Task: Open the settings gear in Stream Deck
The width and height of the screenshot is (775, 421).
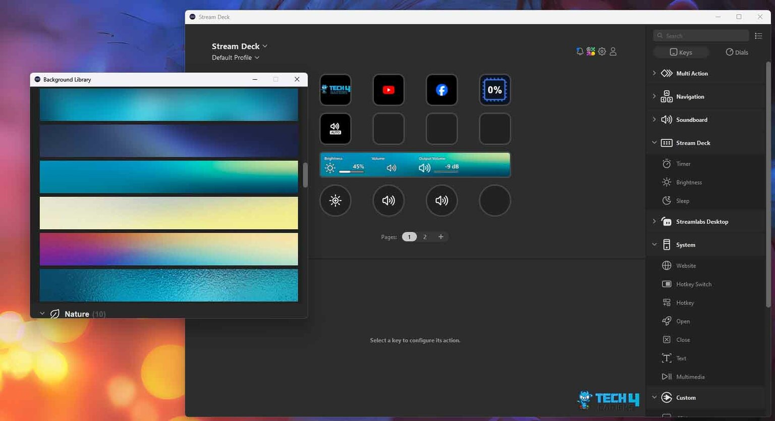Action: [x=602, y=51]
